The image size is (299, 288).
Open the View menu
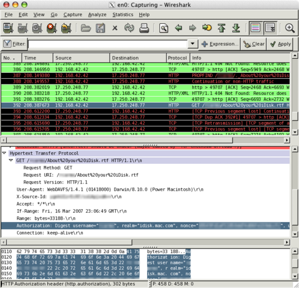point(39,15)
